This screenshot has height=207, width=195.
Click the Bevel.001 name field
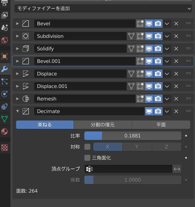point(85,61)
